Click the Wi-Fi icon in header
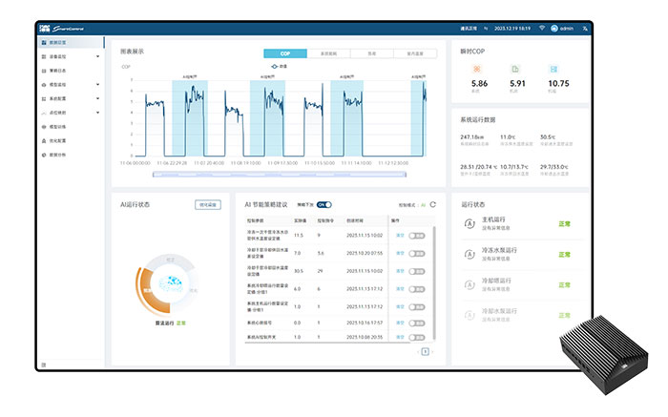The width and height of the screenshot is (668, 417). coord(542,28)
